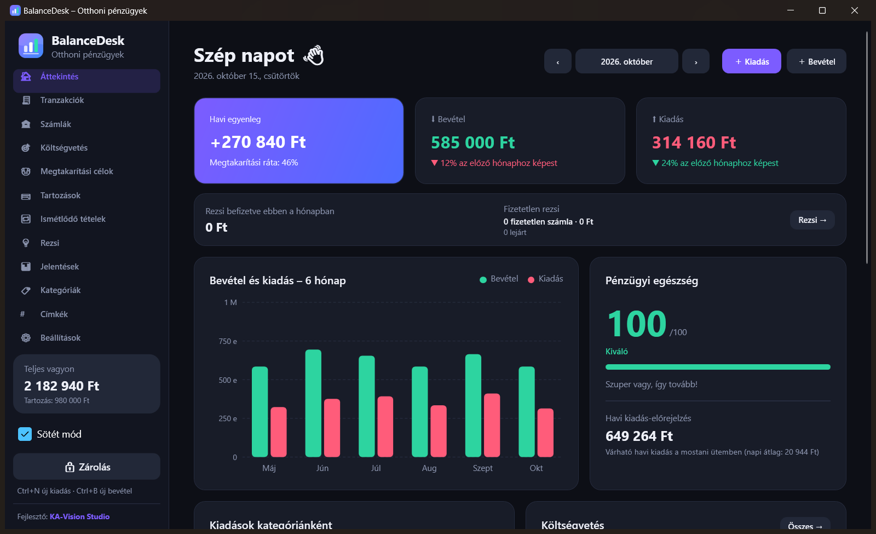Click the Áttekintés house icon

[26, 77]
